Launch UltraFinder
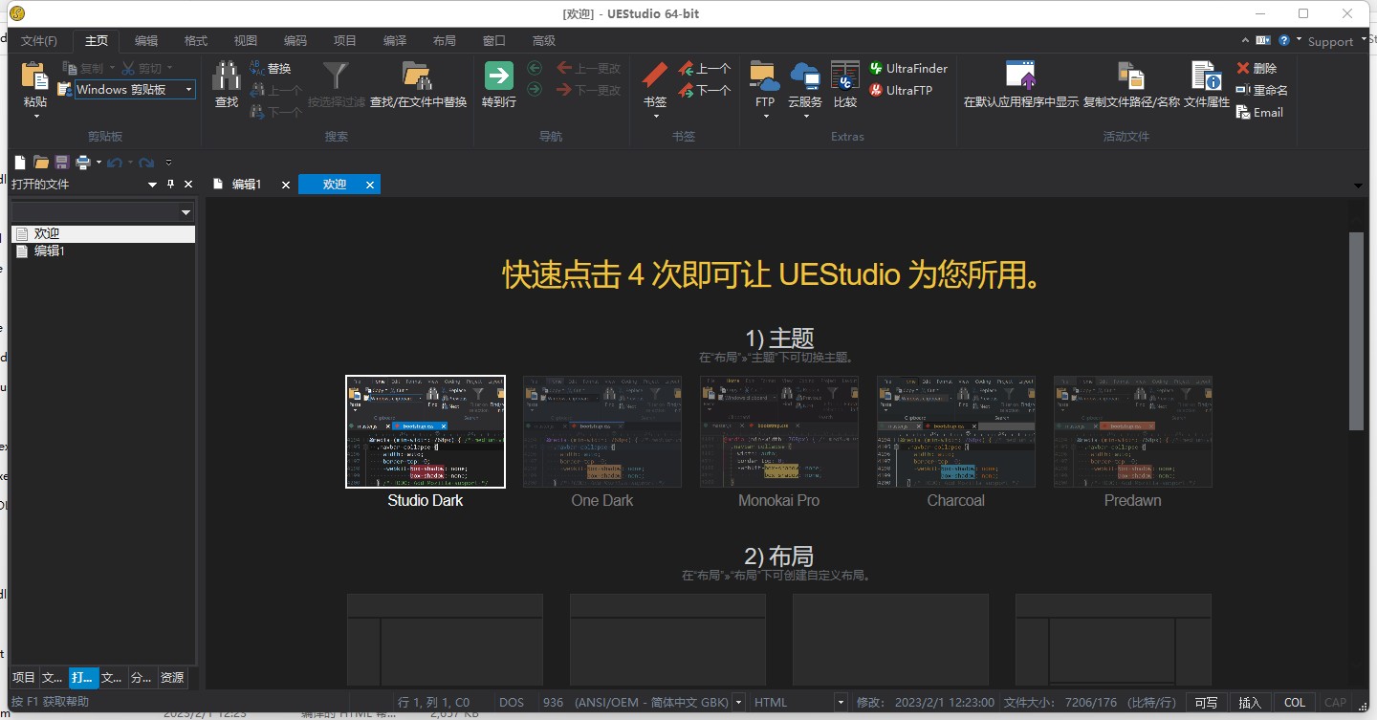Image resolution: width=1377 pixels, height=720 pixels. [x=908, y=68]
